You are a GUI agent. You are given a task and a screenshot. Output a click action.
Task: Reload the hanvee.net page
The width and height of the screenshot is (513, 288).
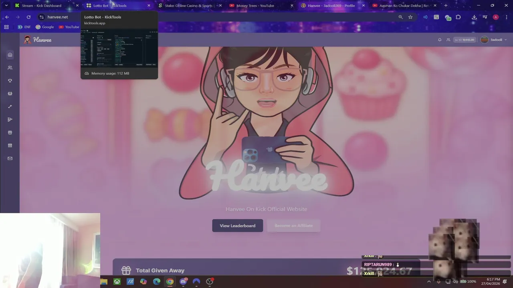[x=28, y=17]
